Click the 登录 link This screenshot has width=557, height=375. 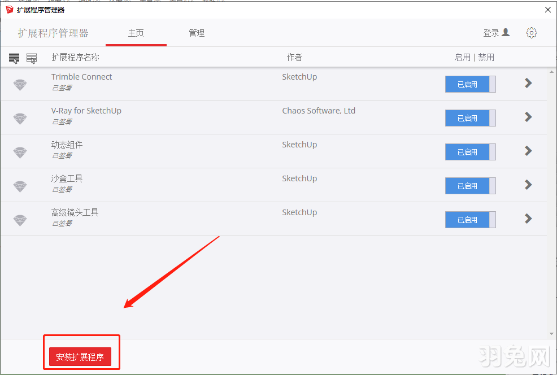tap(491, 33)
